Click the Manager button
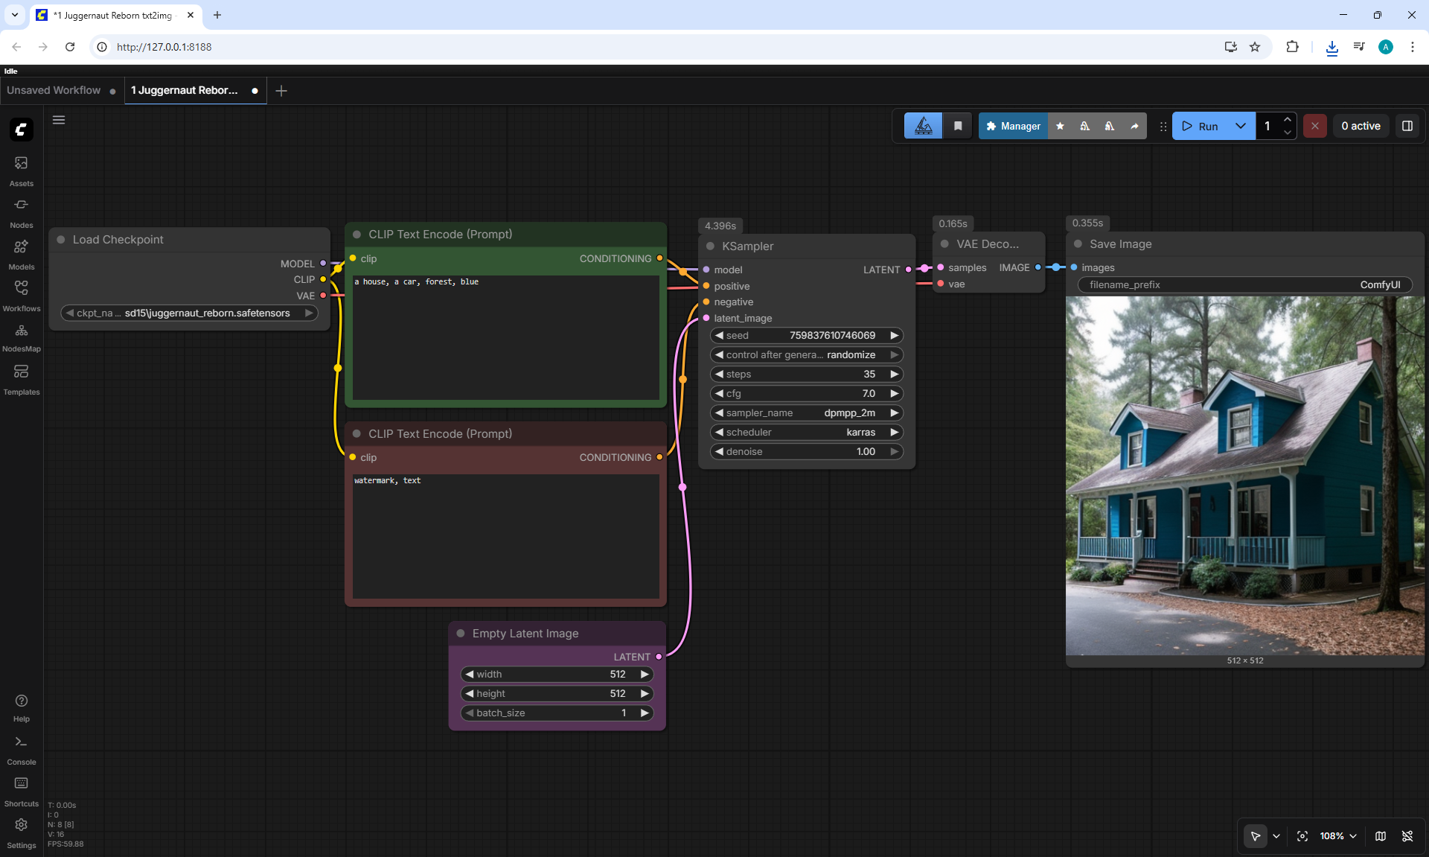 (x=1013, y=126)
